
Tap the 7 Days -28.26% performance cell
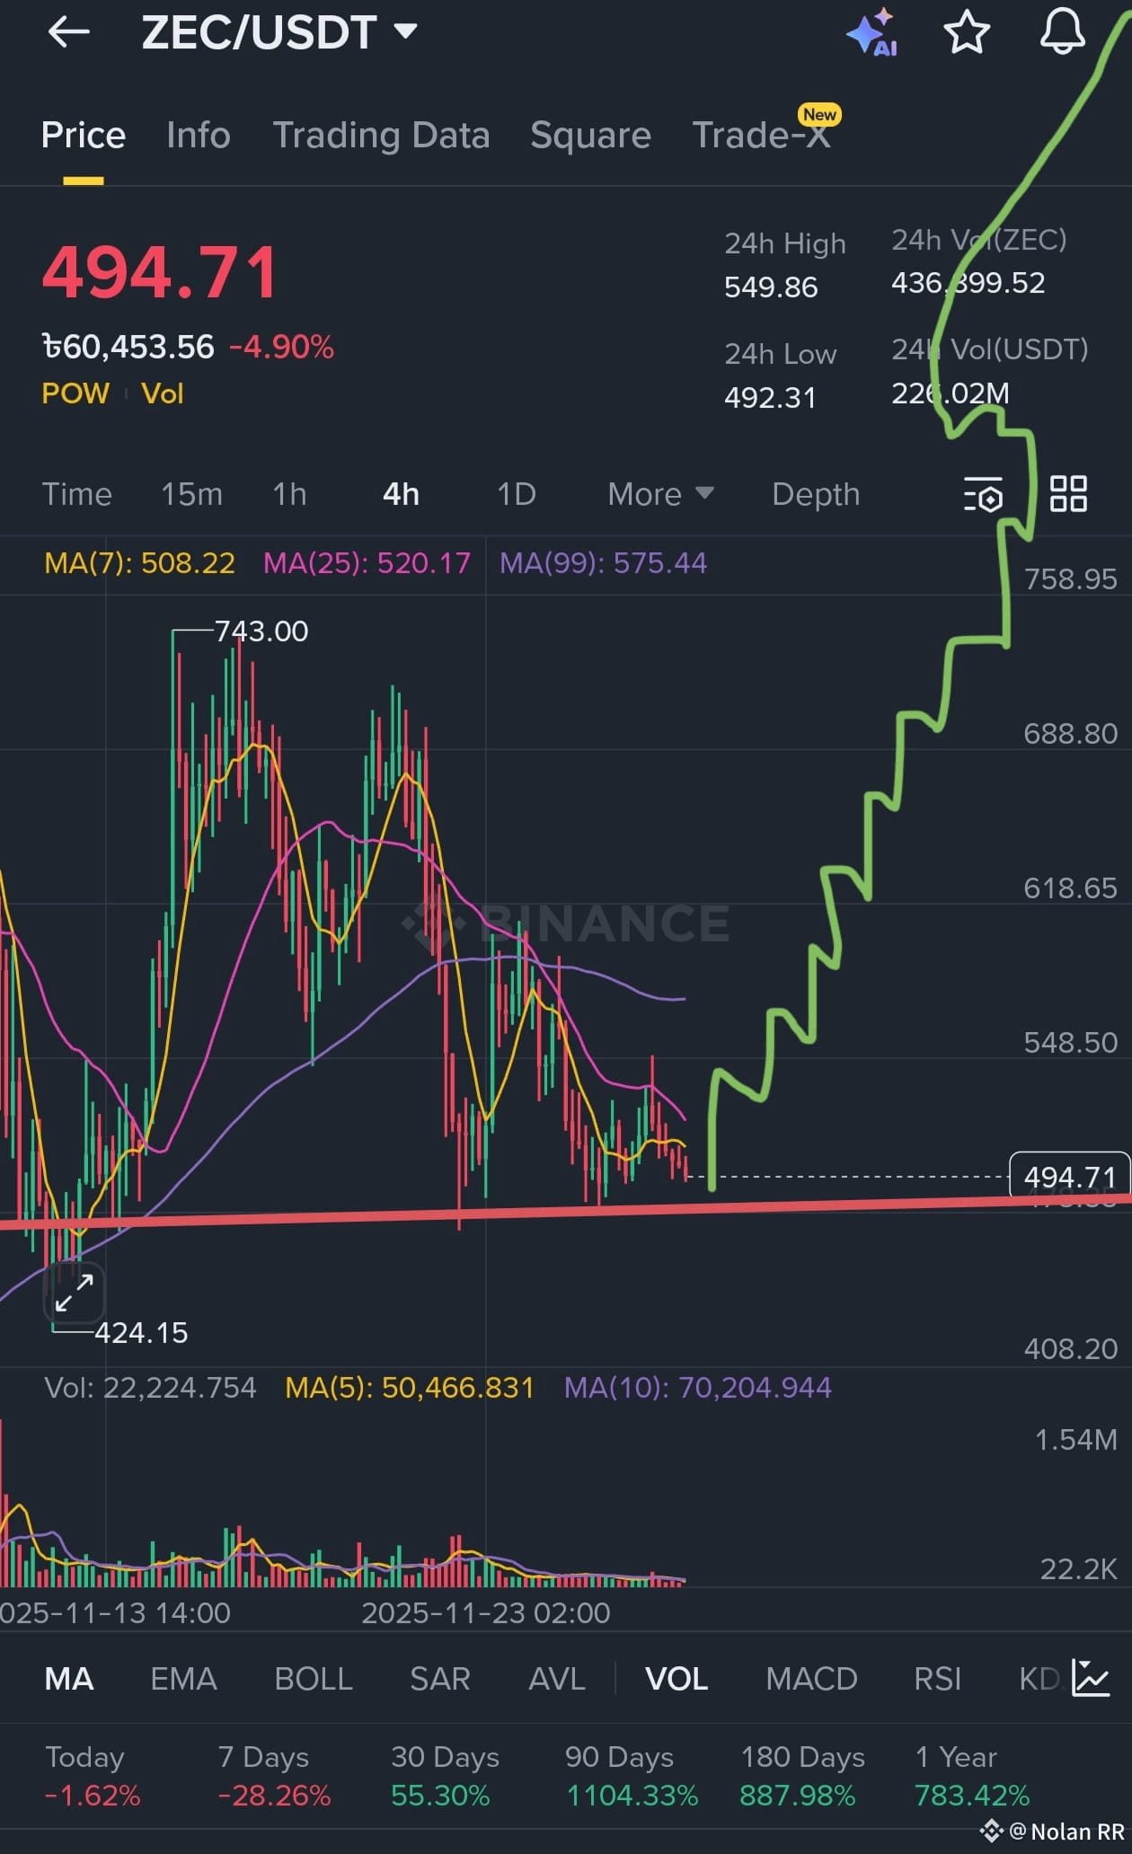point(274,1776)
